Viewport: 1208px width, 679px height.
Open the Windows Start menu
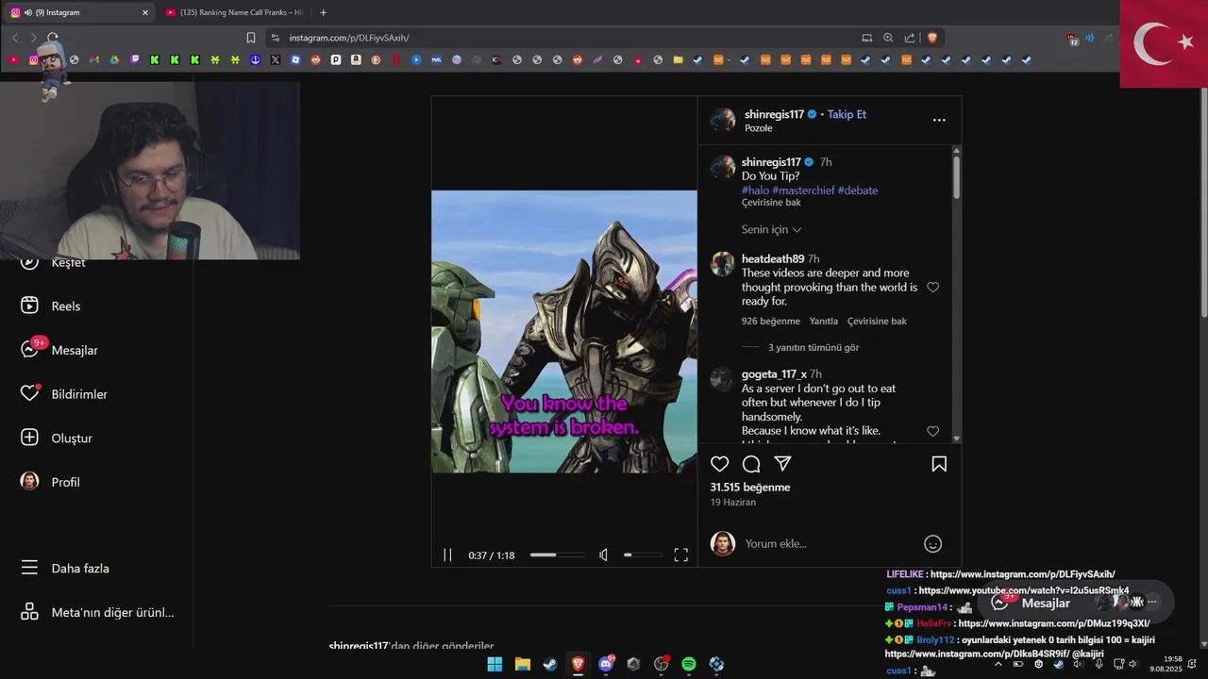(x=495, y=664)
